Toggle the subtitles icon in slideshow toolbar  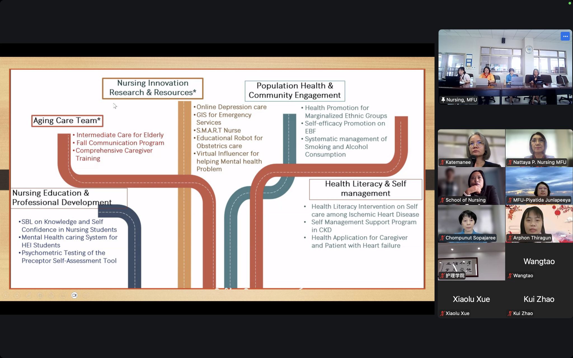[x=63, y=295]
